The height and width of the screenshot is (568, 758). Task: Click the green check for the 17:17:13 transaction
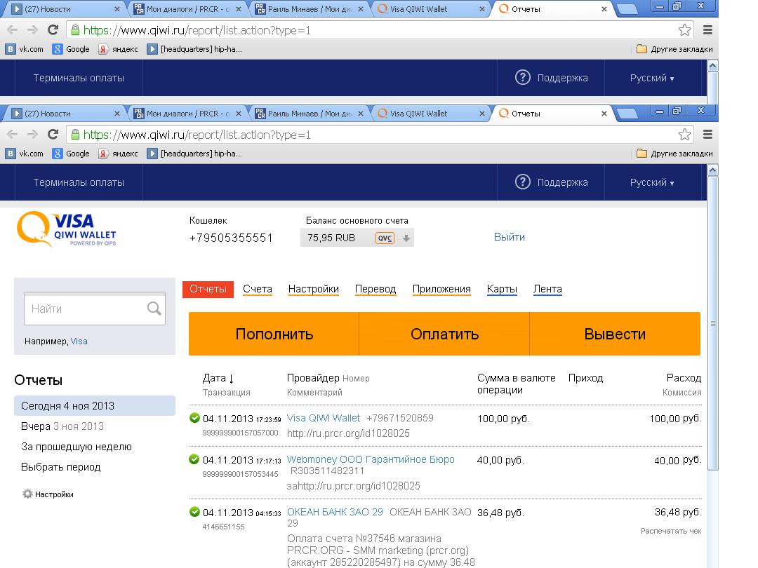pos(194,459)
